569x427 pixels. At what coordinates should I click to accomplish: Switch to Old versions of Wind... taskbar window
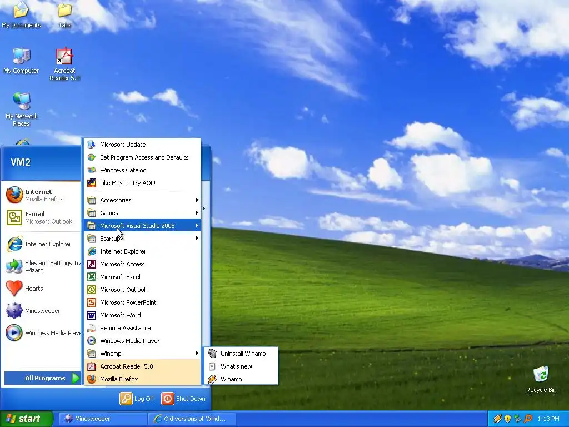(x=192, y=419)
